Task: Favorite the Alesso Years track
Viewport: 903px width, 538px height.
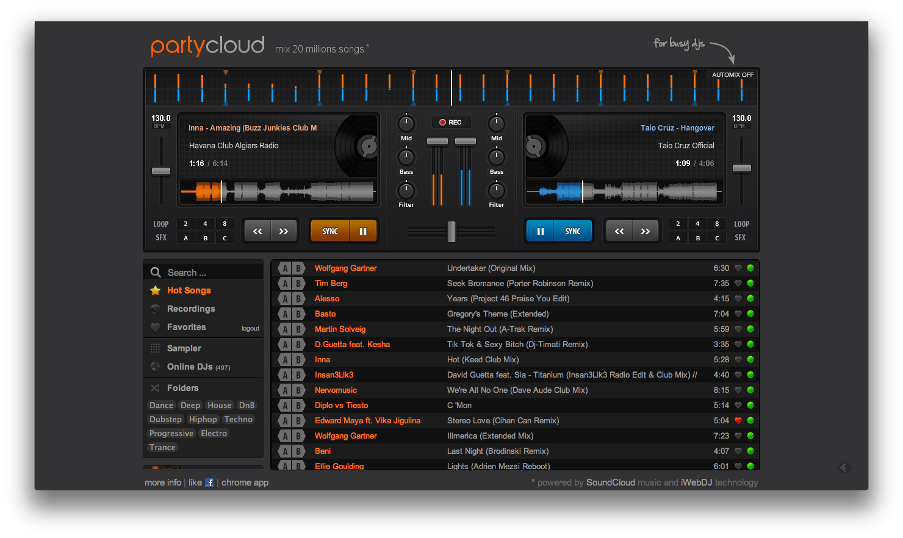Action: [738, 298]
